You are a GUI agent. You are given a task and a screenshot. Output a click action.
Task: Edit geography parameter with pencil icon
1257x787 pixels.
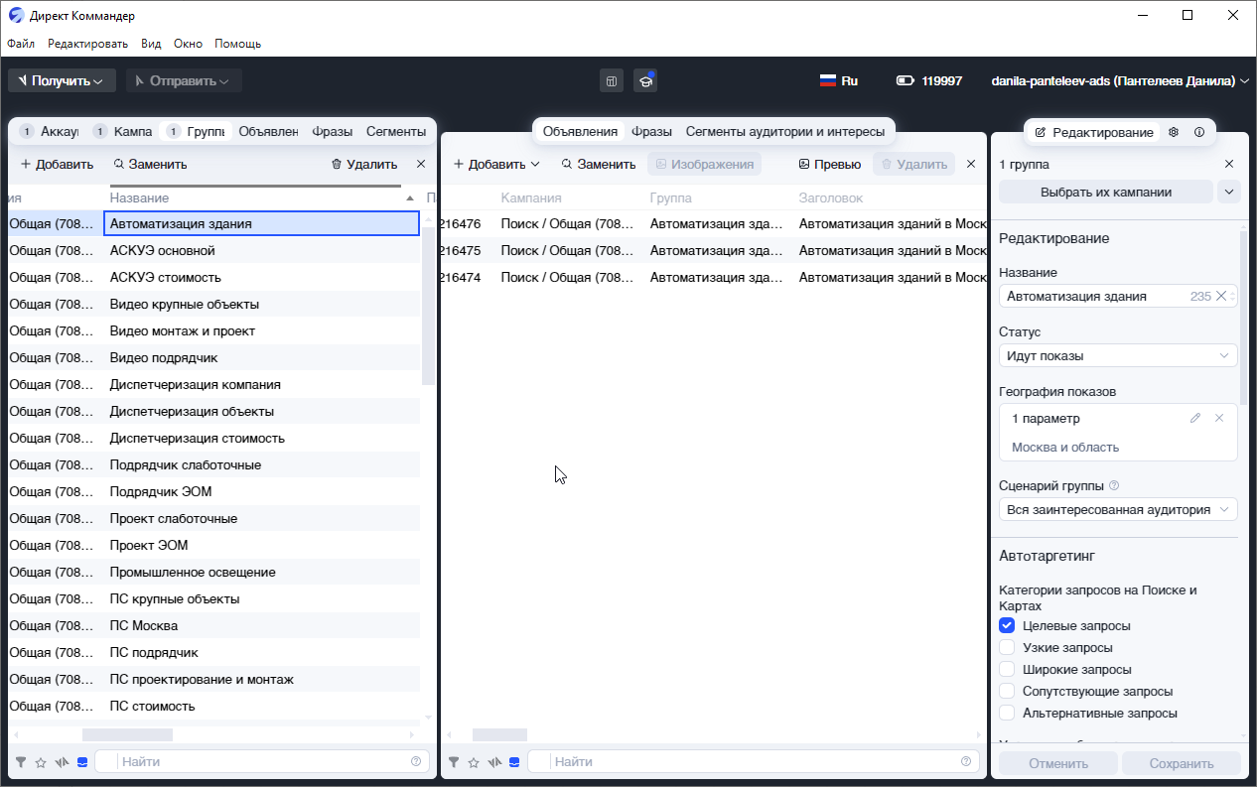[1195, 418]
